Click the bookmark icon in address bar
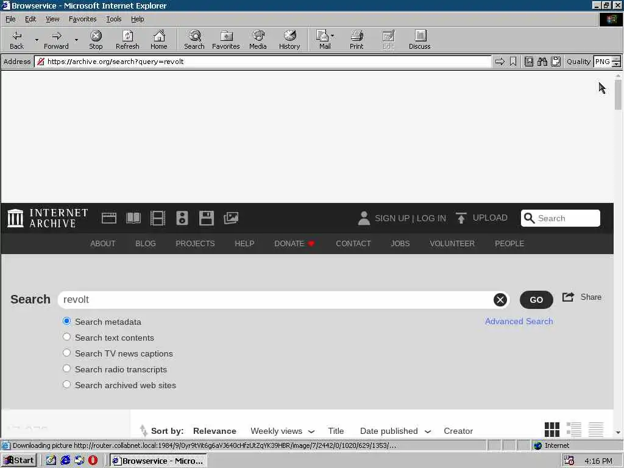This screenshot has width=624, height=468. click(513, 62)
